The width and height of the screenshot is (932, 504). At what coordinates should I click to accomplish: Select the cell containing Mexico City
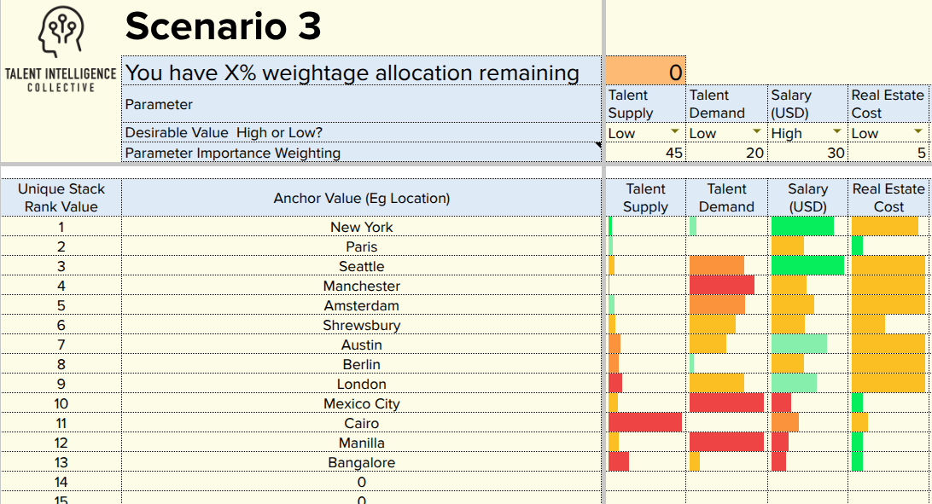click(x=361, y=403)
